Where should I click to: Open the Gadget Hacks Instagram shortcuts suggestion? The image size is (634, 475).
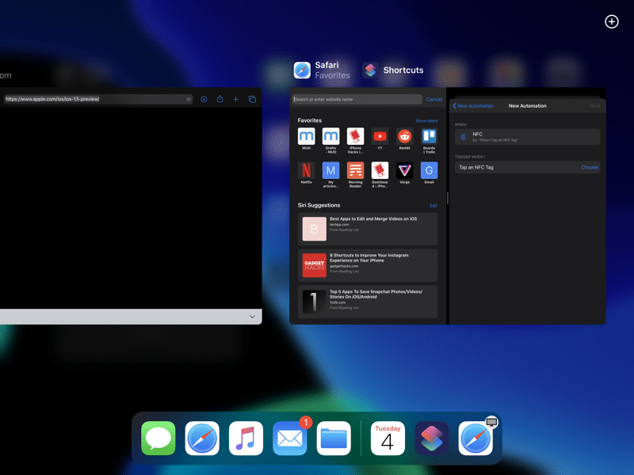364,265
